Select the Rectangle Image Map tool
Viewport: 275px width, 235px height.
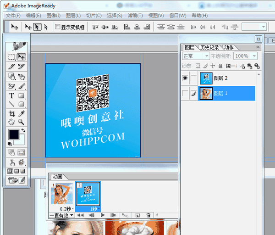[x=11, y=76]
